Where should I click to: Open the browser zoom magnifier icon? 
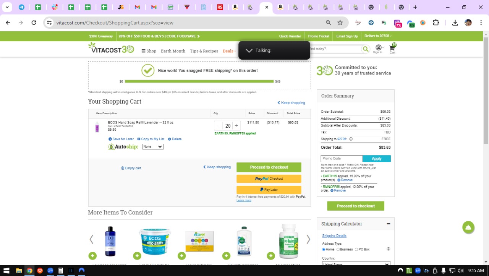click(329, 23)
